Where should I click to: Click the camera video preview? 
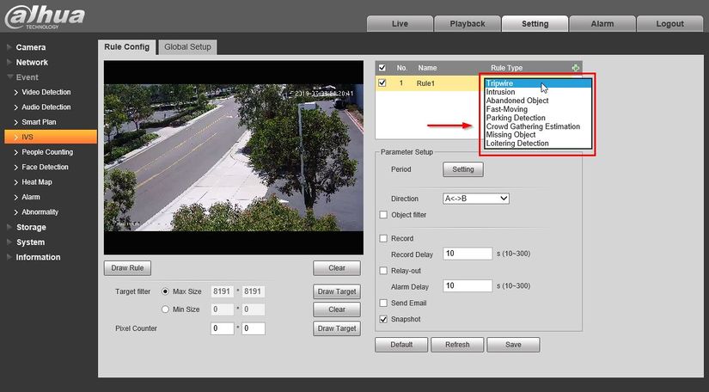(x=234, y=156)
